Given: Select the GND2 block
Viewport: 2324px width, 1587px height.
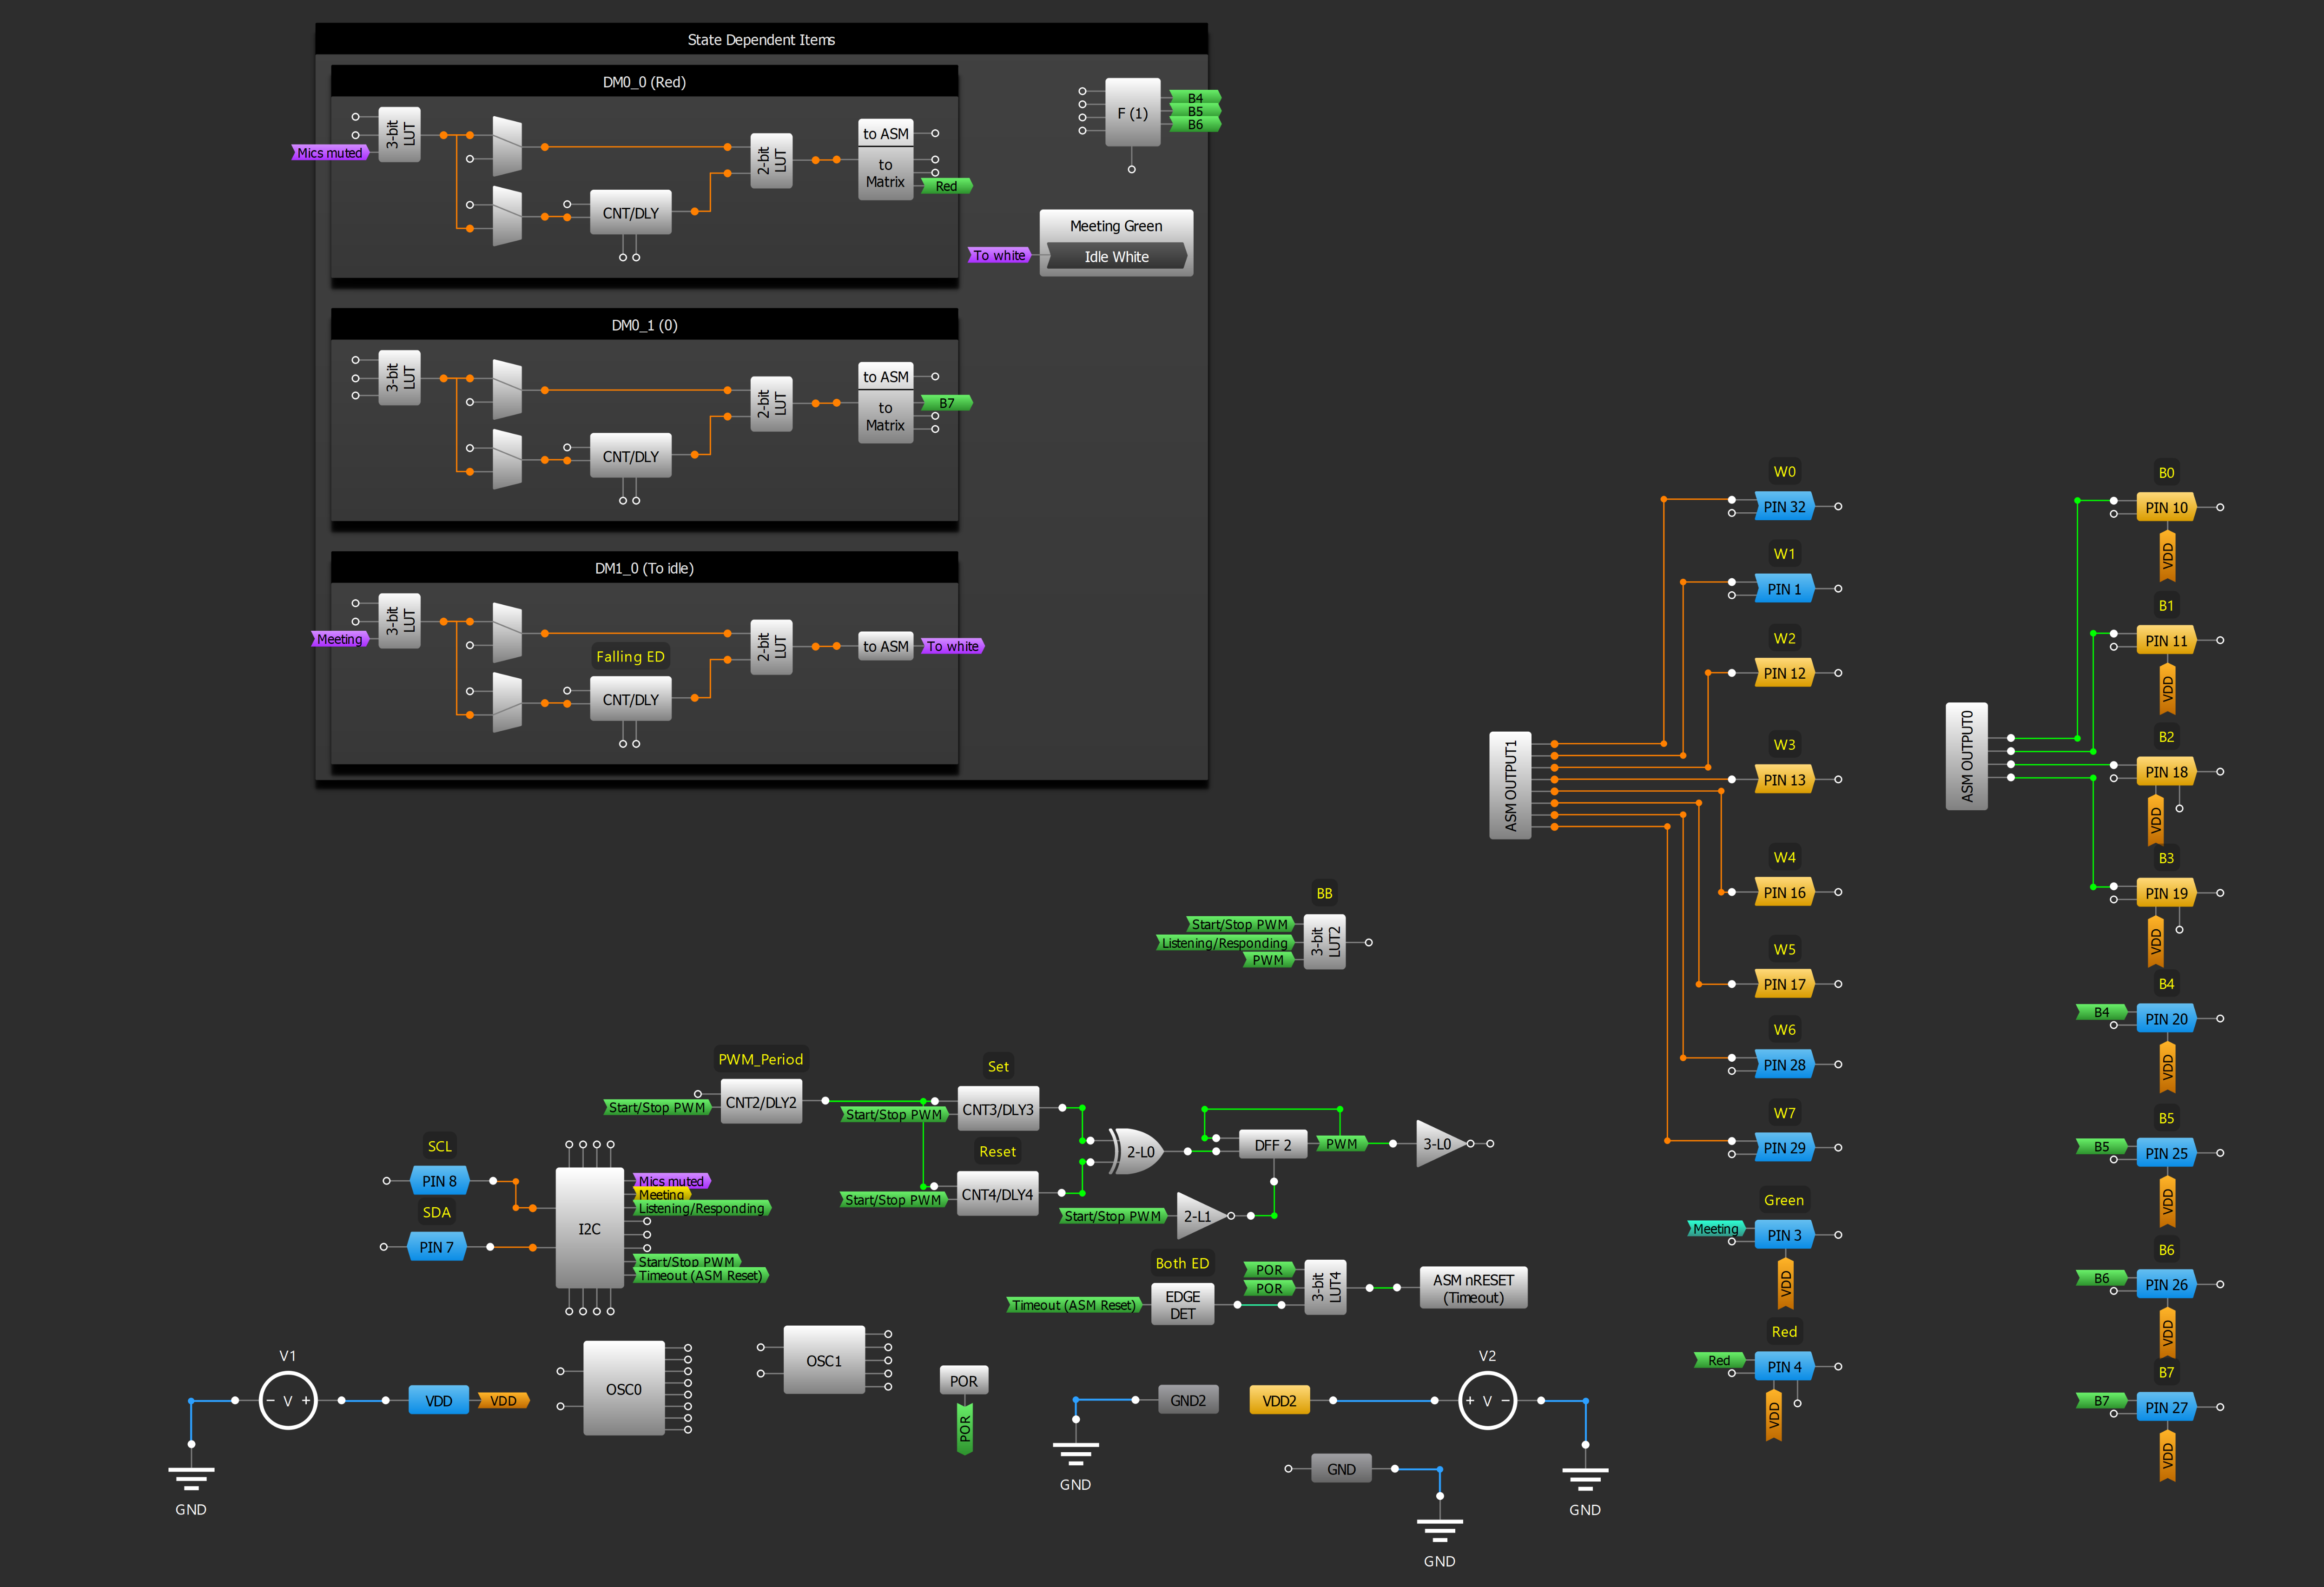Looking at the screenshot, I should (x=1188, y=1400).
